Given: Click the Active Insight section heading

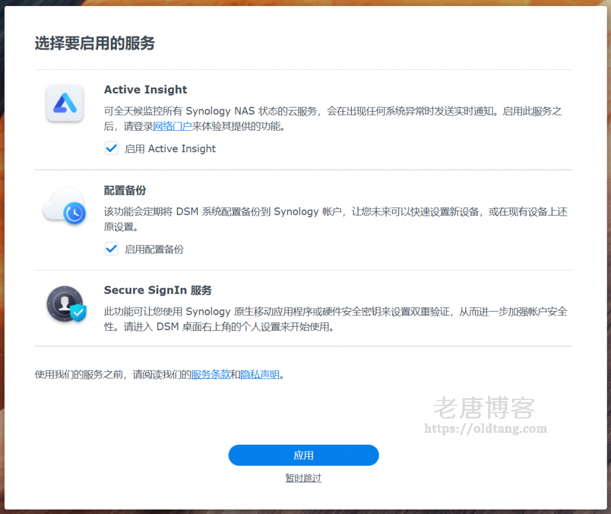Looking at the screenshot, I should [146, 90].
